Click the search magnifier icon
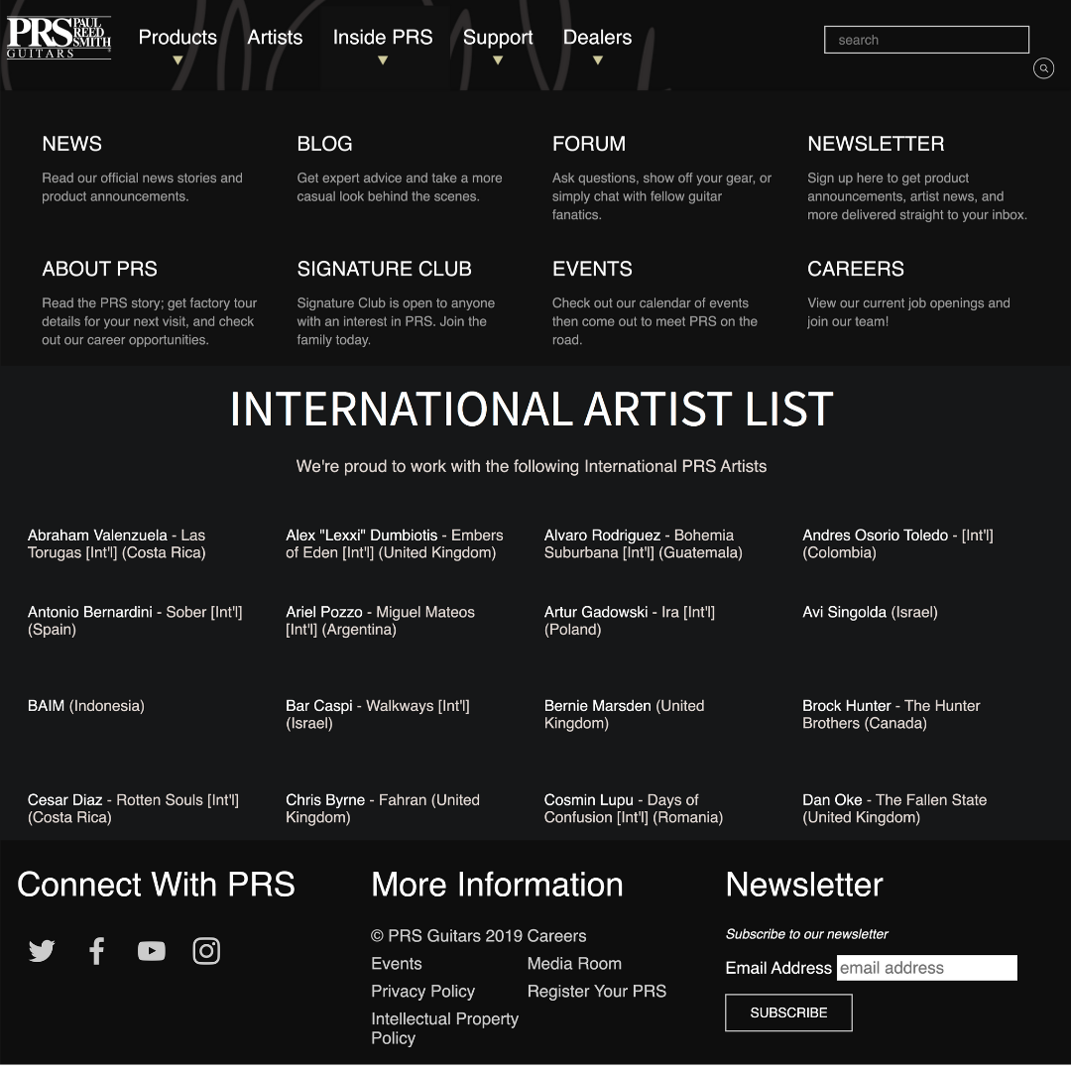The height and width of the screenshot is (1071, 1071). click(1043, 68)
